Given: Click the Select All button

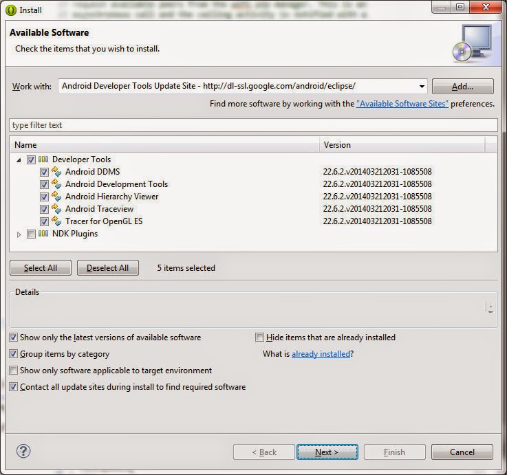Looking at the screenshot, I should click(x=41, y=268).
